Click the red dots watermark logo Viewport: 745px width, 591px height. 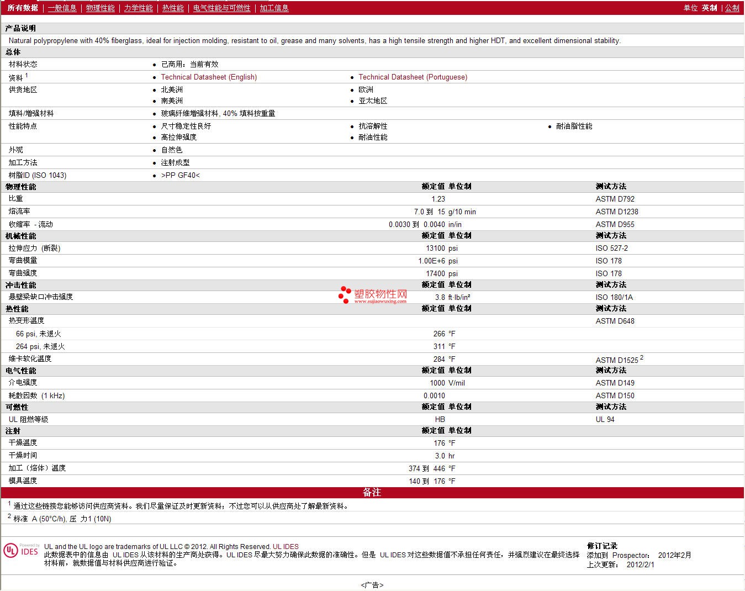tap(345, 294)
